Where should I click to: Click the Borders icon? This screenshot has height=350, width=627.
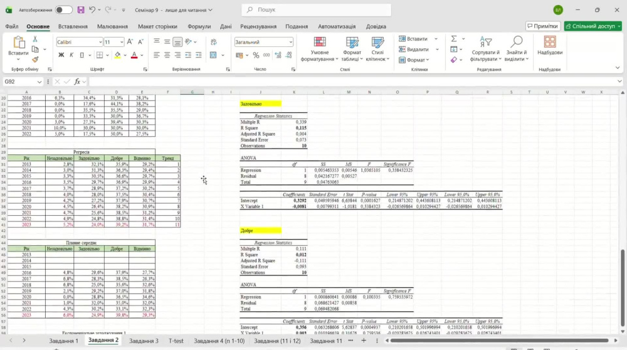click(x=100, y=55)
